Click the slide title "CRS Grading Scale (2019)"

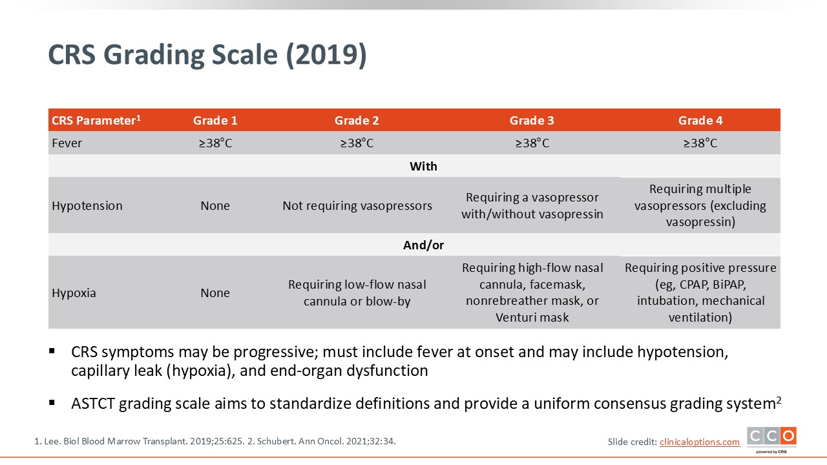207,56
